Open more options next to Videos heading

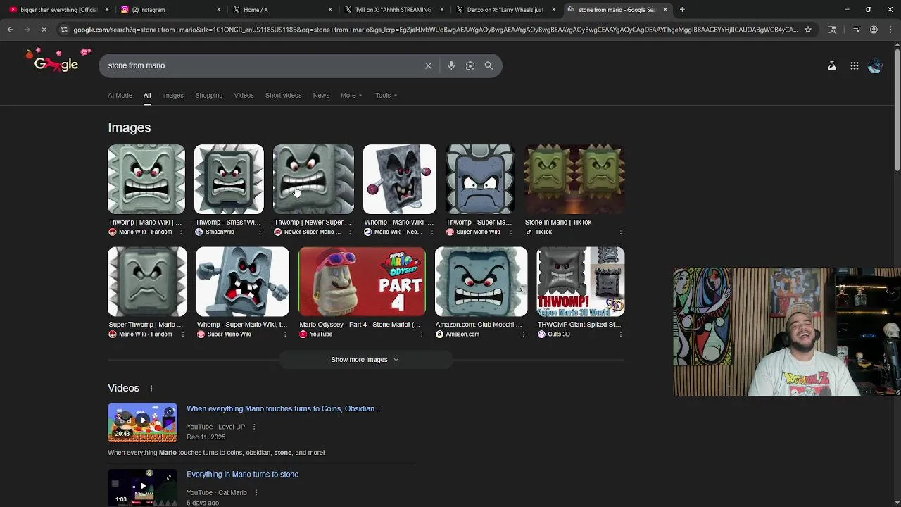pyautogui.click(x=151, y=388)
